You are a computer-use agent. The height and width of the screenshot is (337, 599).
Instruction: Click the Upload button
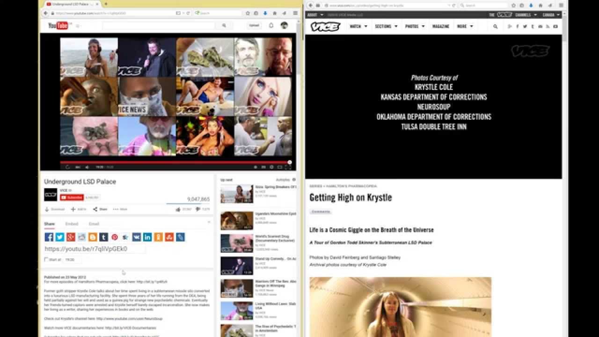[x=254, y=25]
